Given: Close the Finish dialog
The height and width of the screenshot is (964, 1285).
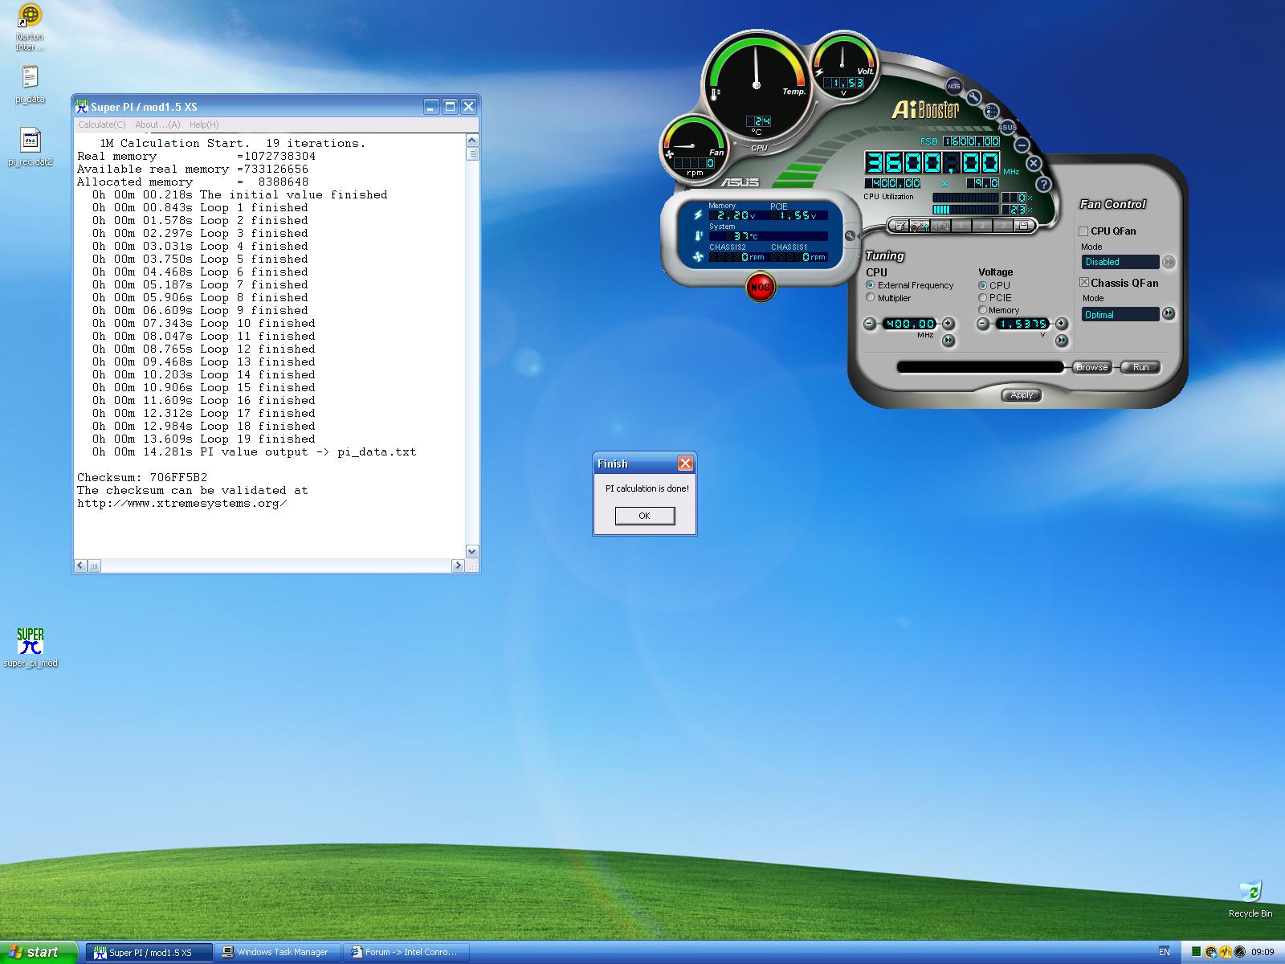Looking at the screenshot, I should (x=685, y=464).
